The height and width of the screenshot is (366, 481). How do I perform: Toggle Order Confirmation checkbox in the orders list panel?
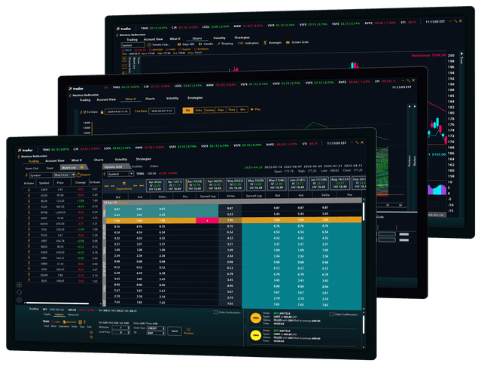(332, 314)
